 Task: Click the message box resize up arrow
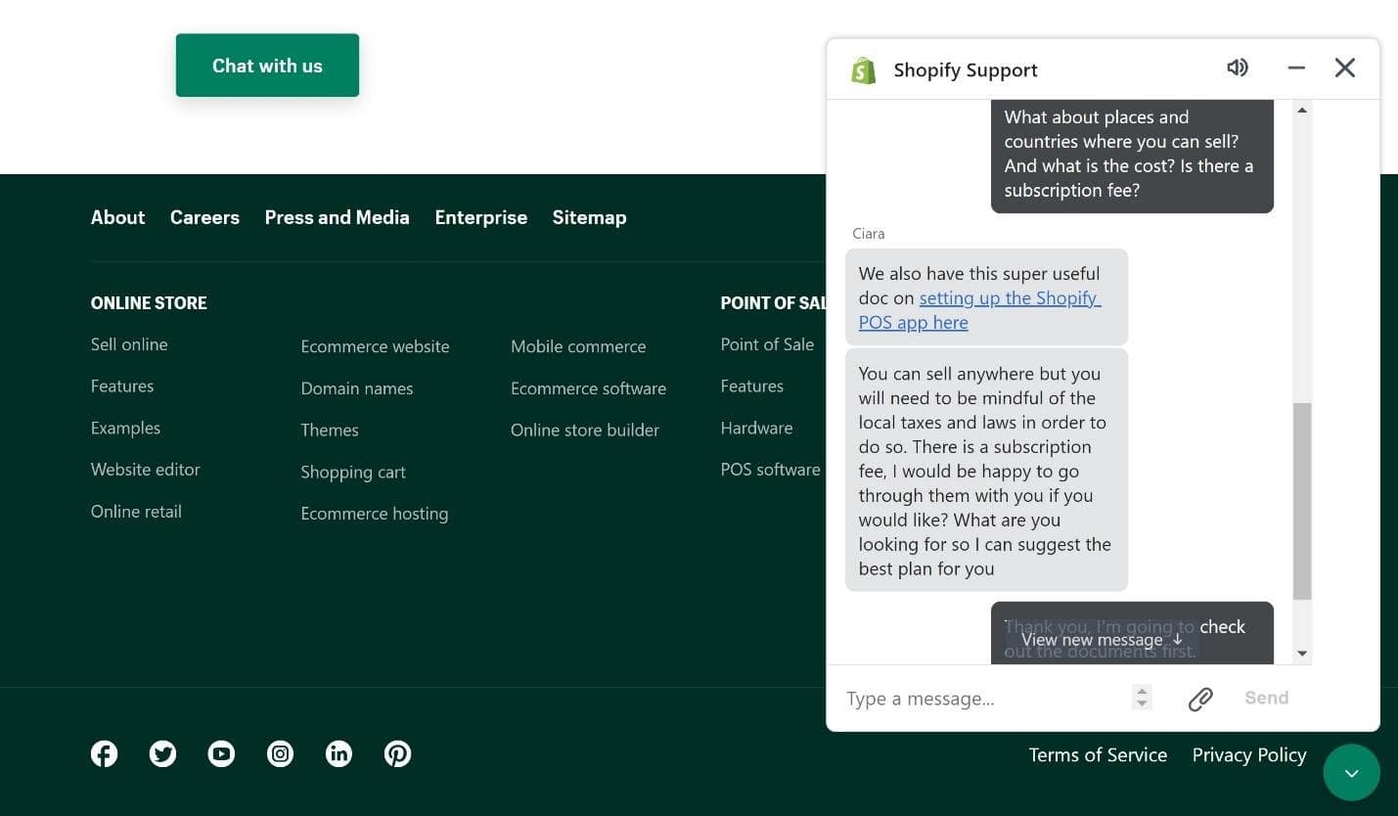point(1142,691)
